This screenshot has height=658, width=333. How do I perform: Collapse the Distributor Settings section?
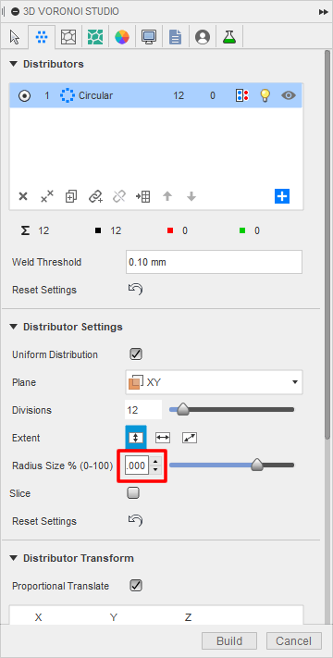(x=14, y=327)
